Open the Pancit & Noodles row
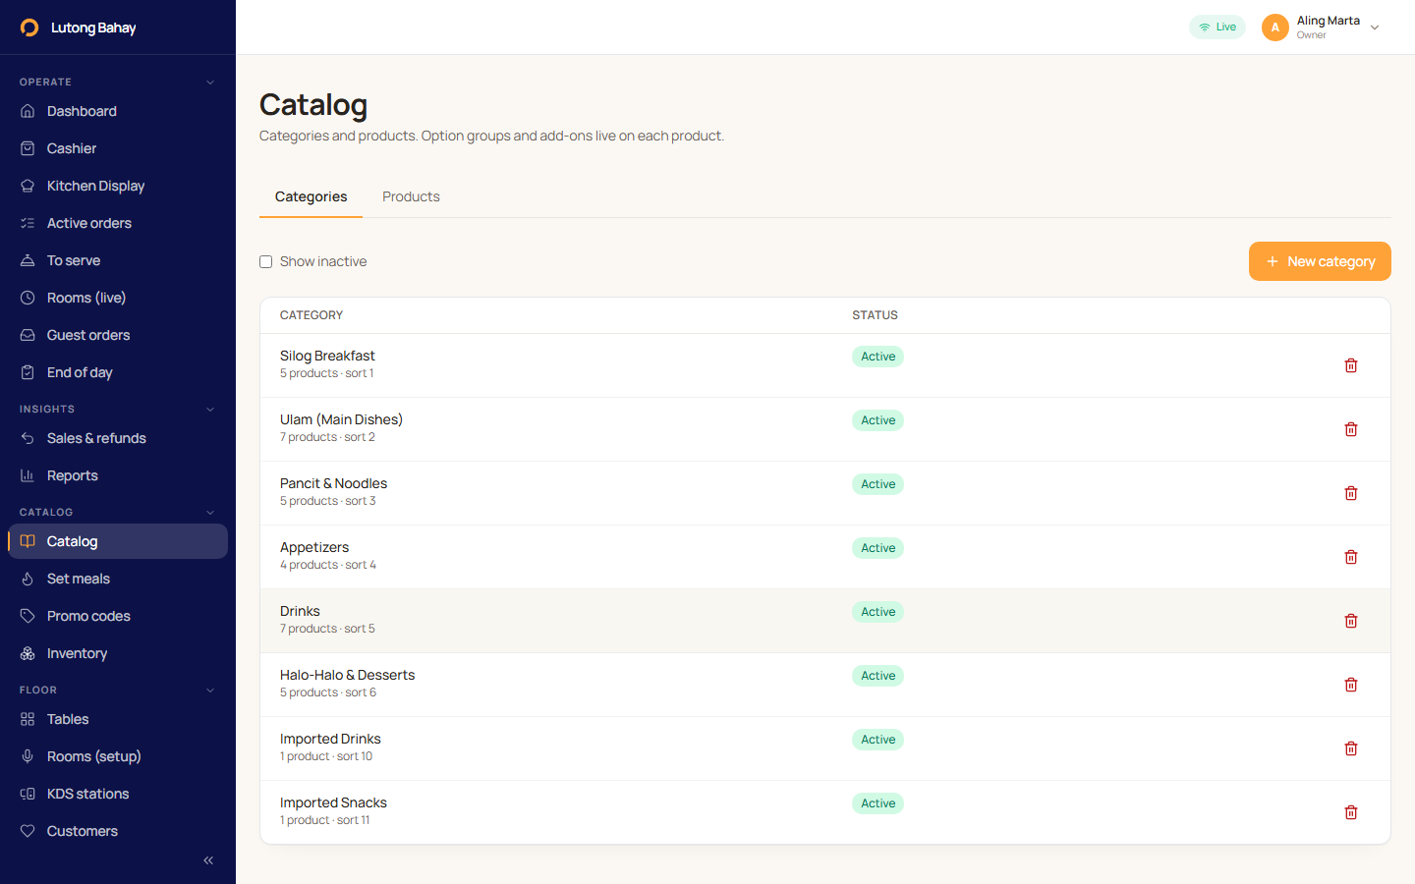 825,493
